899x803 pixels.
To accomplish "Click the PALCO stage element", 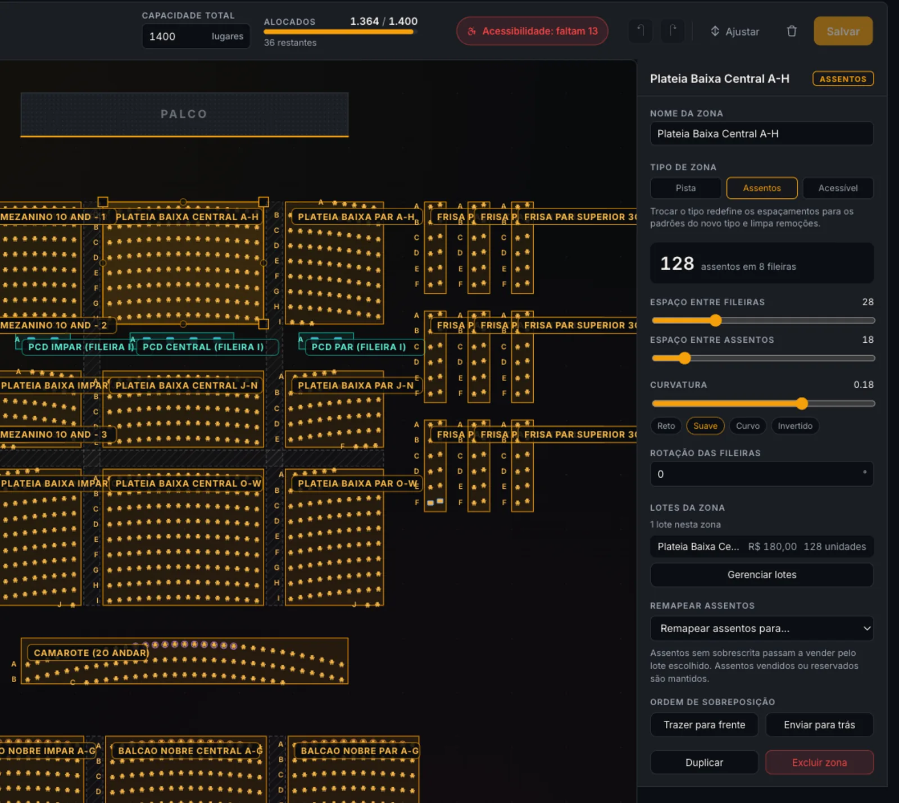I will click(x=184, y=114).
